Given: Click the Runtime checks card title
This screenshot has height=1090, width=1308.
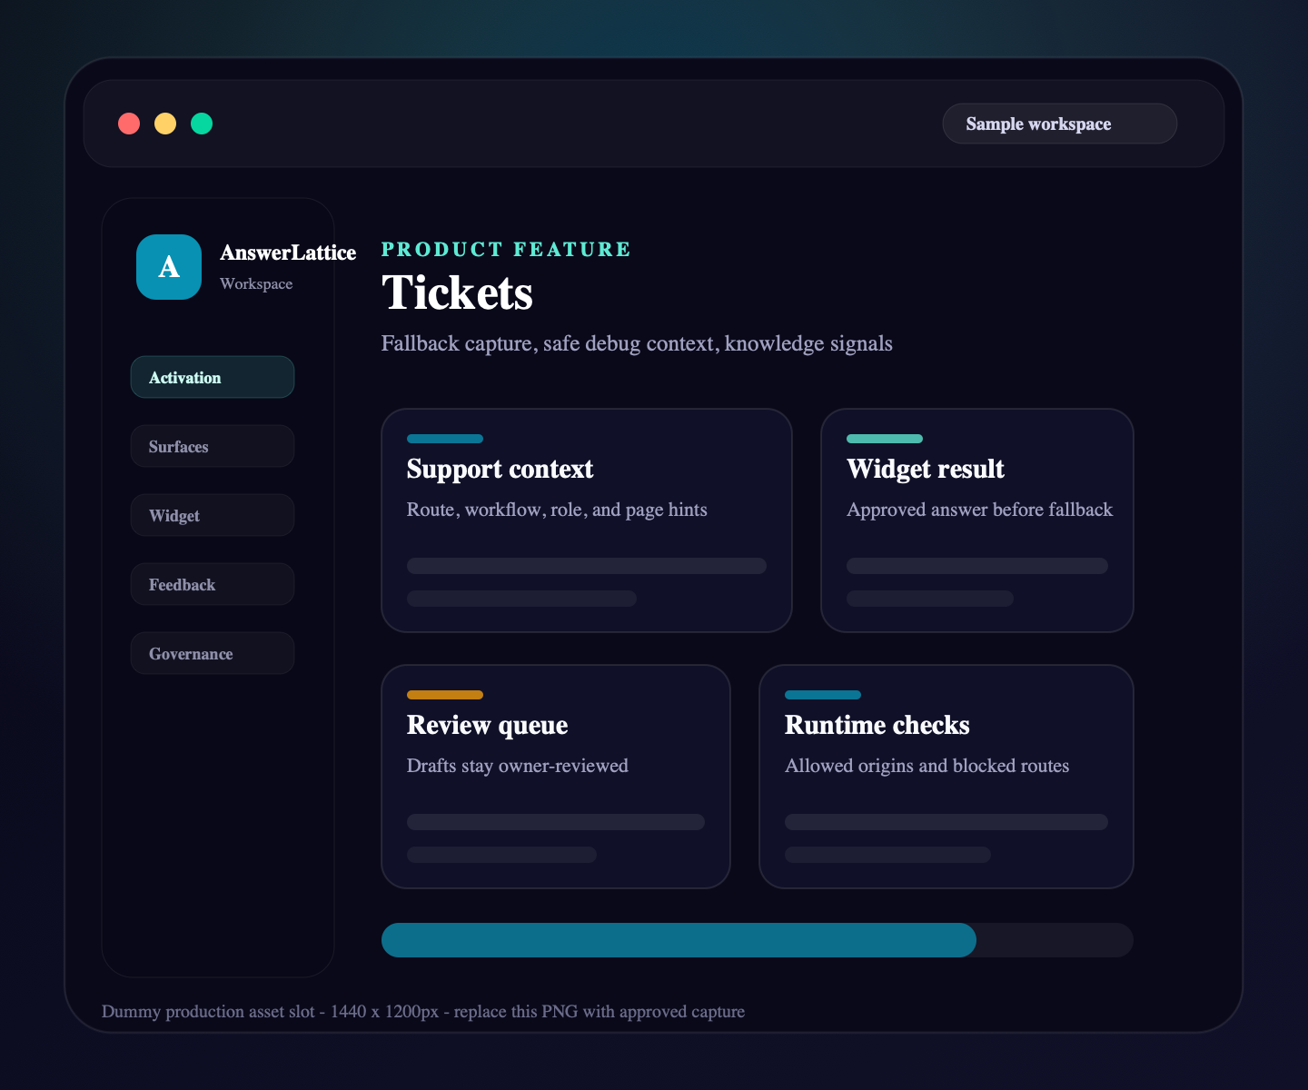Looking at the screenshot, I should pyautogui.click(x=877, y=725).
